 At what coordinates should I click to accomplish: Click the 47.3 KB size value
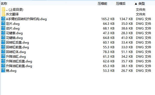(109, 33)
